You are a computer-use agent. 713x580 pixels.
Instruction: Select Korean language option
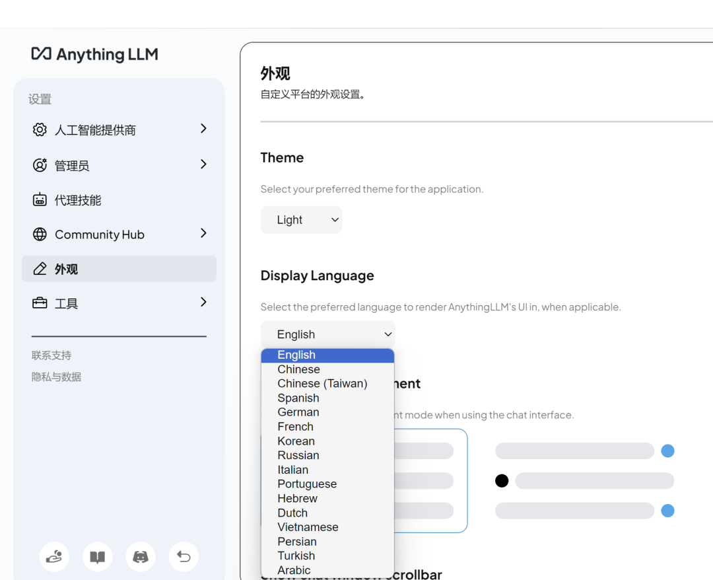point(327,441)
